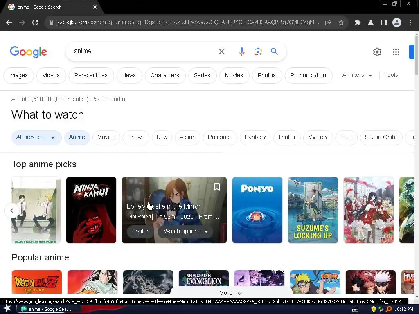Switch to Videos results

pos(51,76)
